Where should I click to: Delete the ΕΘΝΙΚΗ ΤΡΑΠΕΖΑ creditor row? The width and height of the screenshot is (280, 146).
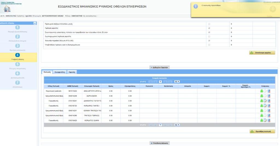tap(269, 111)
